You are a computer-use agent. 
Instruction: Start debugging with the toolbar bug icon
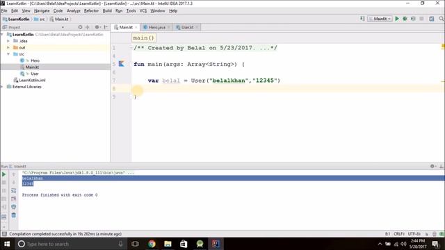click(x=405, y=19)
